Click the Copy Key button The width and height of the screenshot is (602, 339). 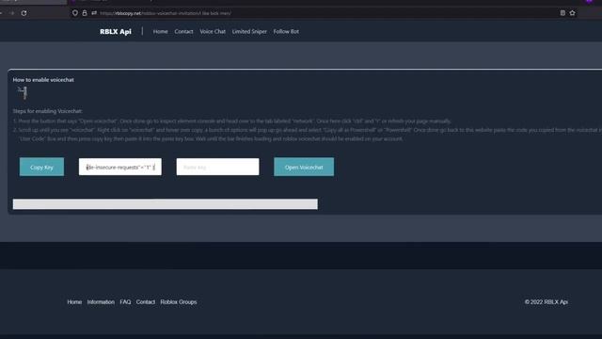coord(41,167)
